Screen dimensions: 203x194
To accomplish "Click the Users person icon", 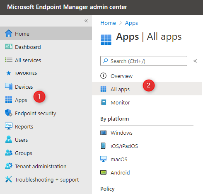I will pyautogui.click(x=9, y=139).
